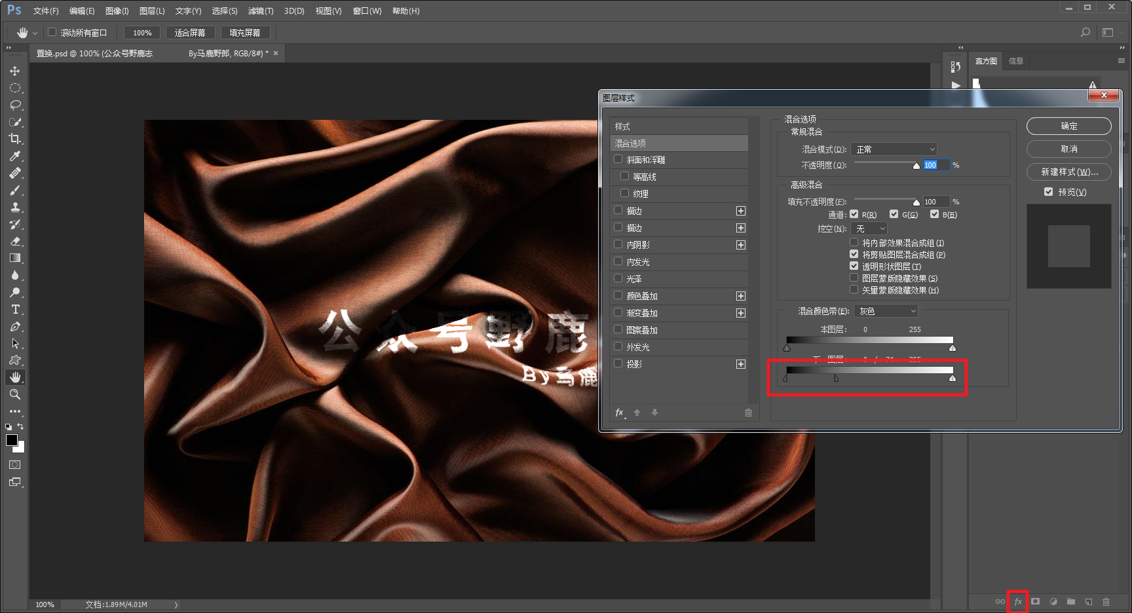The width and height of the screenshot is (1132, 613).
Task: Enable the 斜面和浮雕 checkbox
Action: pyautogui.click(x=618, y=159)
